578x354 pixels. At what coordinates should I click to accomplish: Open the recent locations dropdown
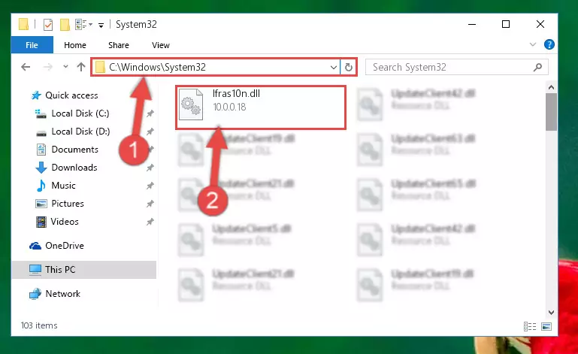pyautogui.click(x=65, y=67)
